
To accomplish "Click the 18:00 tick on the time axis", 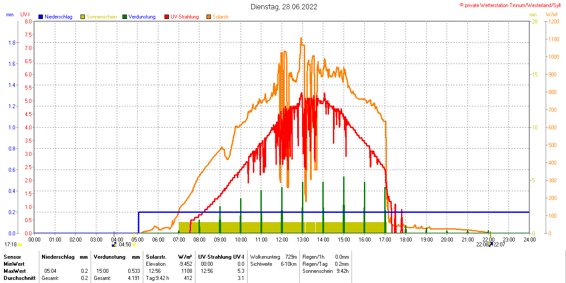I will click(405, 239).
